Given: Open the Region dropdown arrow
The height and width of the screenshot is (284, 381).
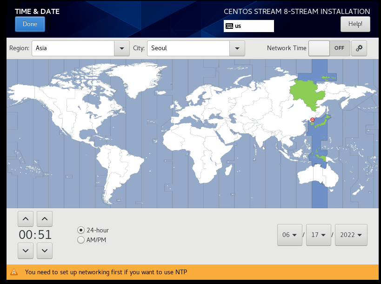Looking at the screenshot, I should click(x=122, y=48).
